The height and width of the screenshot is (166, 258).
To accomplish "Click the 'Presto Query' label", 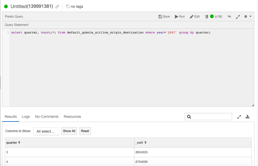I will [14, 17].
